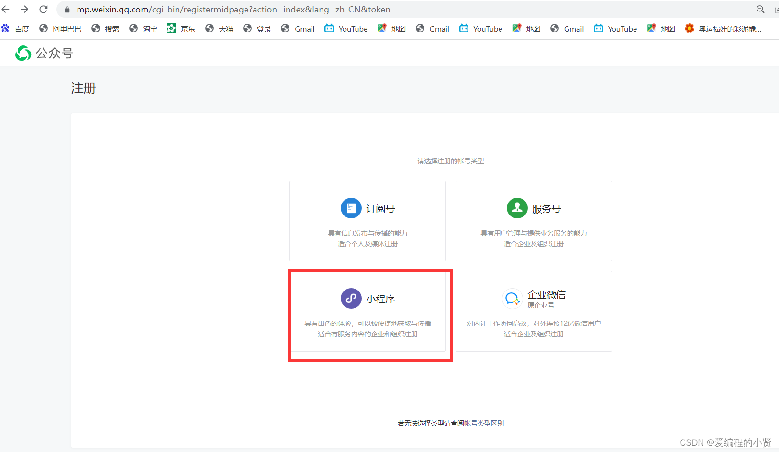Click text 请选择注册的帐号类型
Viewport: 779px width, 452px height.
point(451,161)
